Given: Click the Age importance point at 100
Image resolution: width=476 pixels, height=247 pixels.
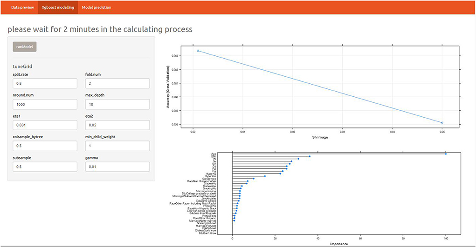Looking at the screenshot, I should point(446,154).
